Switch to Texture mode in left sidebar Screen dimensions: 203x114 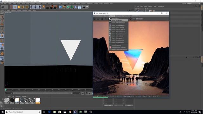(2, 21)
